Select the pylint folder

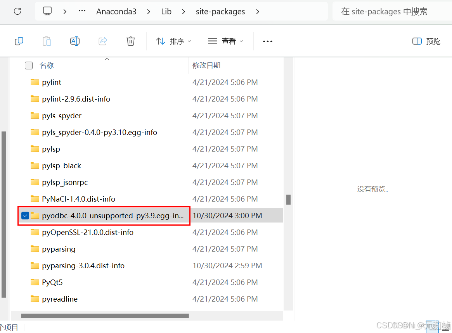point(52,83)
